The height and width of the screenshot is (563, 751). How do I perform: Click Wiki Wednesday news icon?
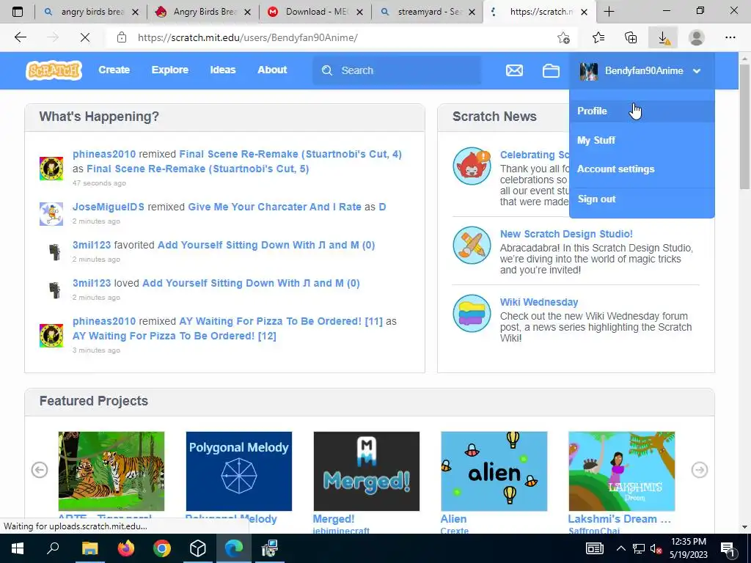click(472, 314)
